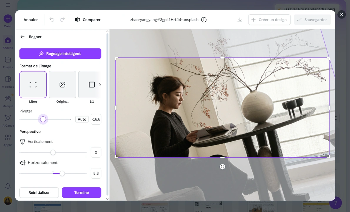Viewport: 350px width, 212px height.
Task: Select the 1:1 crop format
Action: (91, 85)
